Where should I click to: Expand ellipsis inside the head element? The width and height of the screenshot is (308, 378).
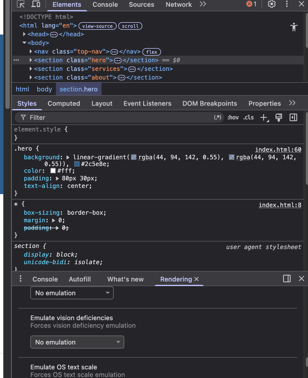pyautogui.click(x=54, y=34)
